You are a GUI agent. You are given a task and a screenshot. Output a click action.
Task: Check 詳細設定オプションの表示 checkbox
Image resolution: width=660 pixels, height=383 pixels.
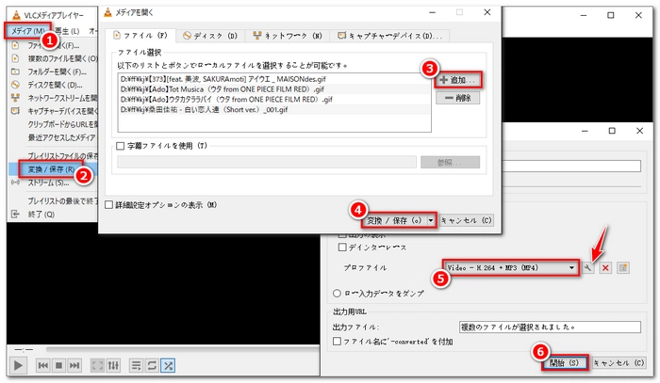[x=110, y=204]
